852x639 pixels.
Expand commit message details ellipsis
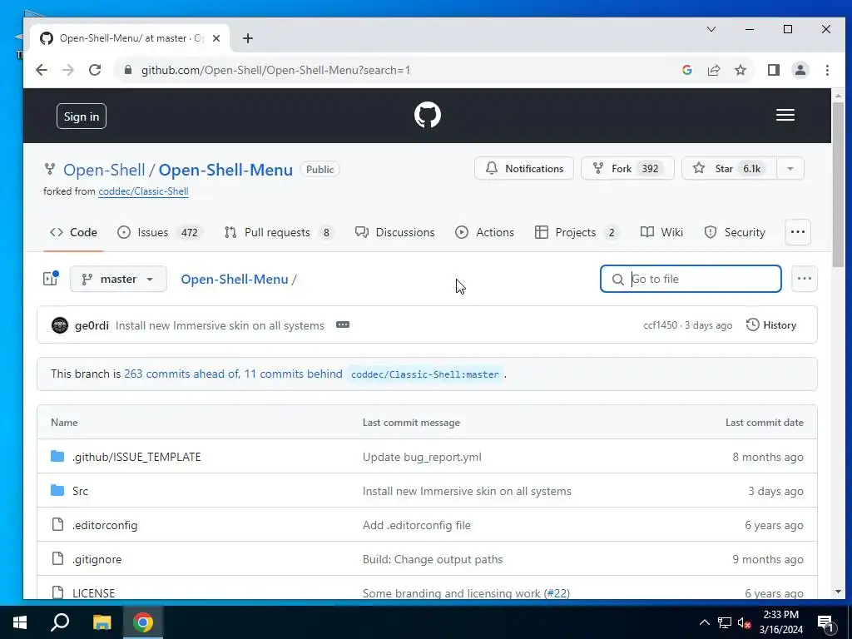tap(342, 325)
